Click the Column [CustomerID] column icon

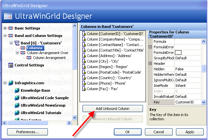[x=84, y=34]
